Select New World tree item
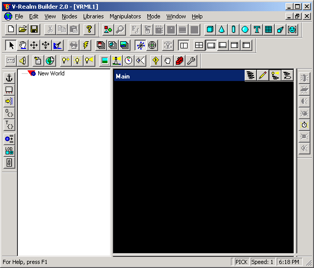The height and width of the screenshot is (268, 314). (51, 73)
